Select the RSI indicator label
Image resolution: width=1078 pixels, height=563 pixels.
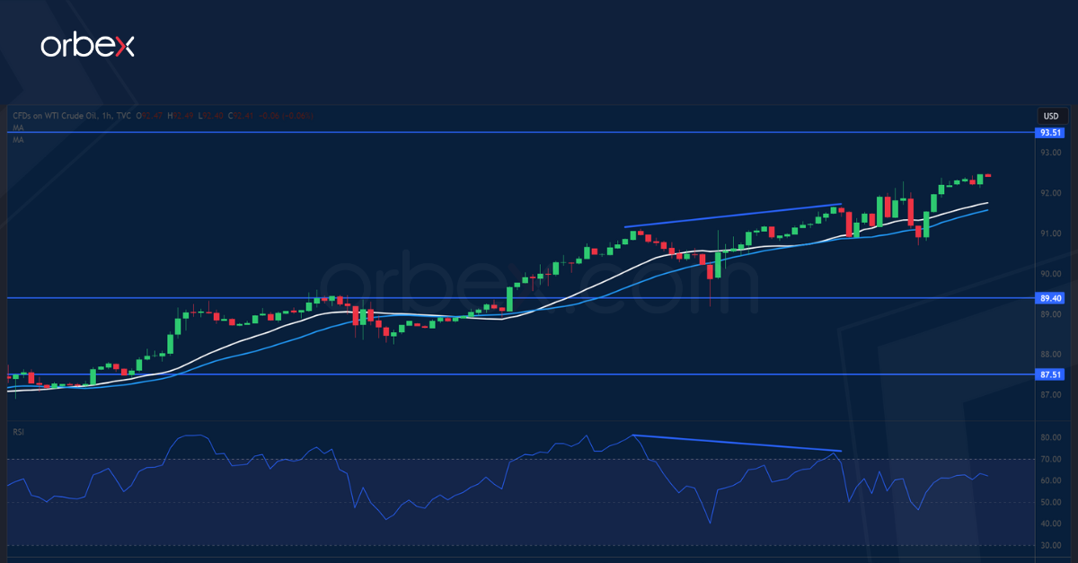pos(18,432)
